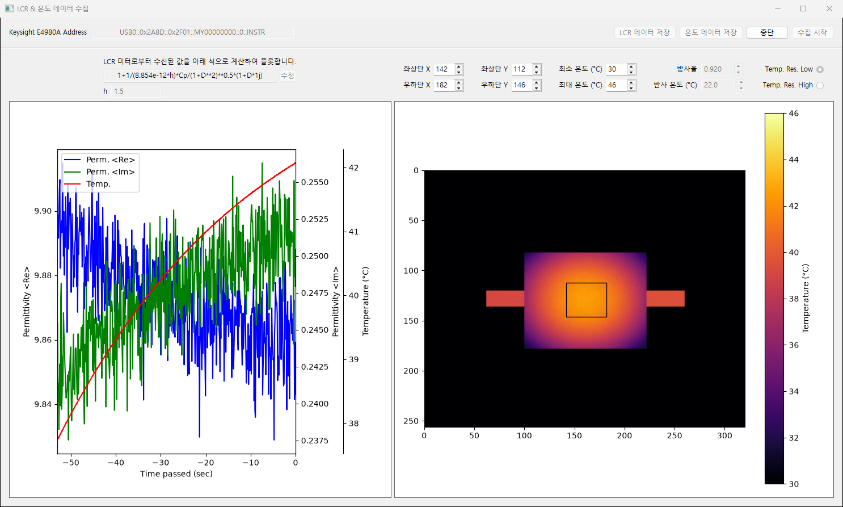The image size is (843, 507).
Task: Click the Temp. legend entry
Action: click(x=88, y=184)
